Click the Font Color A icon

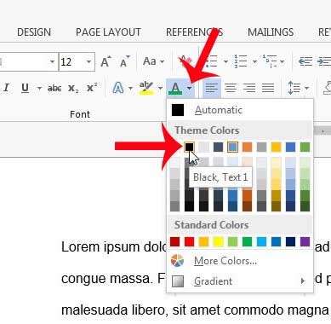click(176, 89)
